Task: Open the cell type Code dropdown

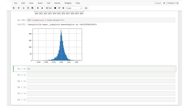Action: (74, 8)
